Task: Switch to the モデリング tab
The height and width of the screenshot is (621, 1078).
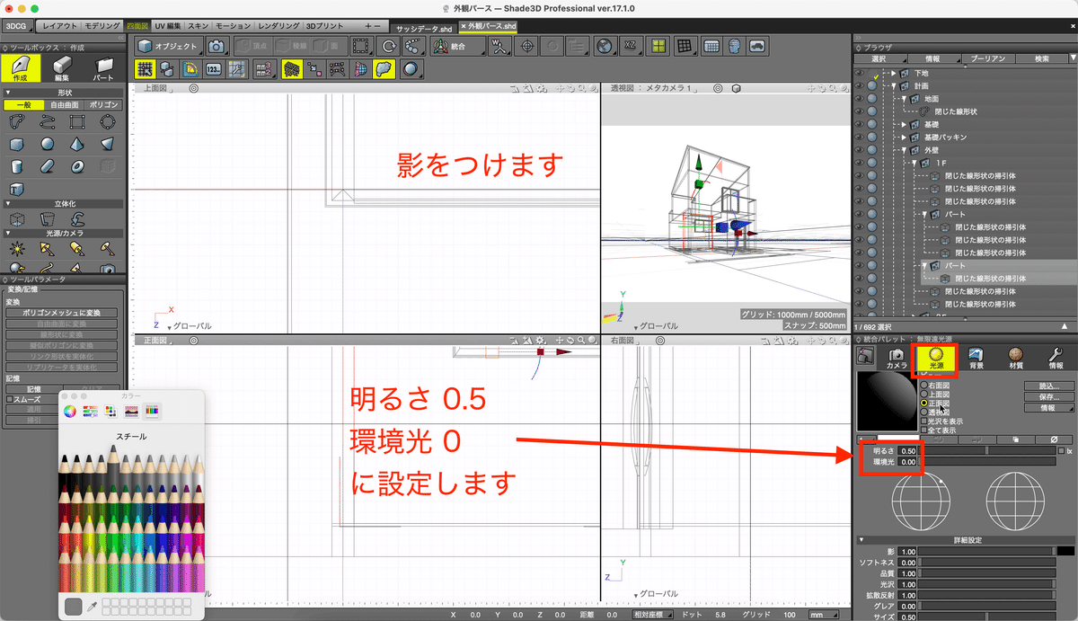Action: click(102, 26)
